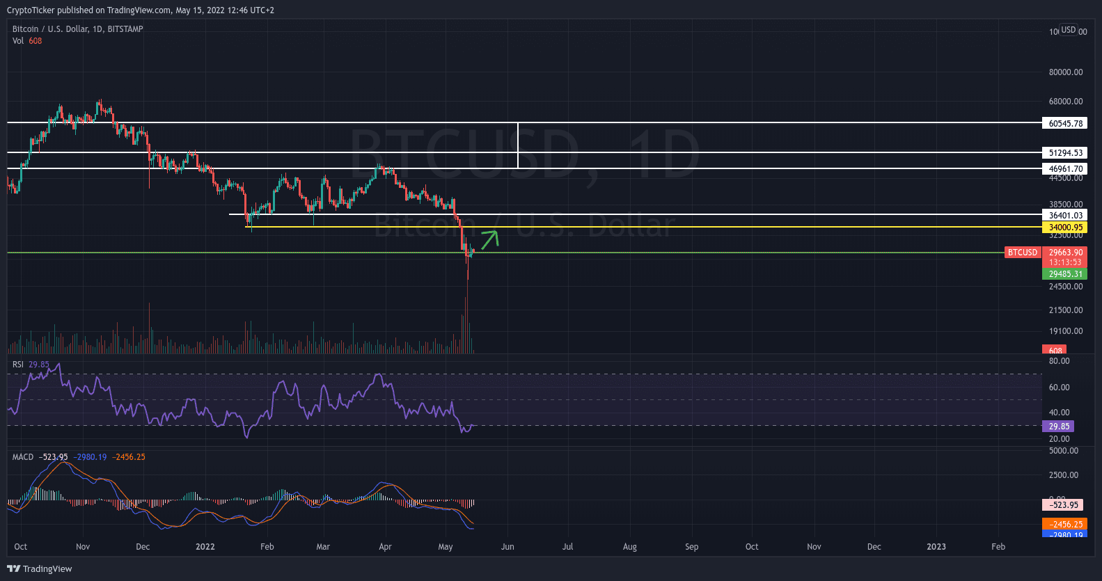Click the 60545.78 horizontal line label

[1065, 123]
